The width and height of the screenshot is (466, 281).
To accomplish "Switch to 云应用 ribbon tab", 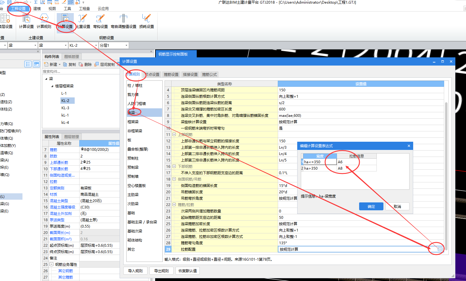I will (x=103, y=8).
